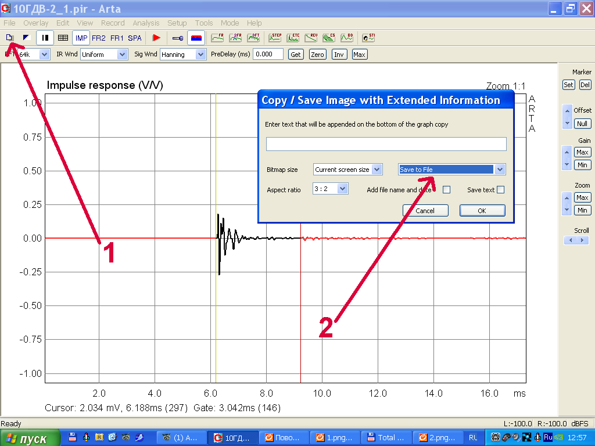The height and width of the screenshot is (446, 595).
Task: Click the Ru language tray icon
Action: pos(547,437)
